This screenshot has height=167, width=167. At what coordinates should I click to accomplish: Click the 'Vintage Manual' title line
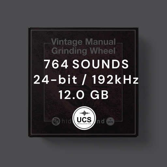point(83,42)
